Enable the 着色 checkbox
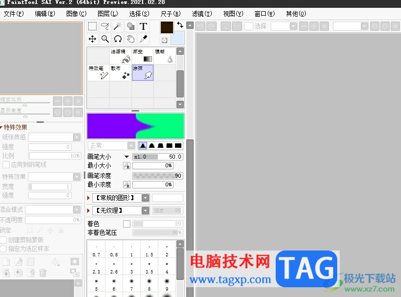Image resolution: width=401 pixels, height=297 pixels. [126, 224]
